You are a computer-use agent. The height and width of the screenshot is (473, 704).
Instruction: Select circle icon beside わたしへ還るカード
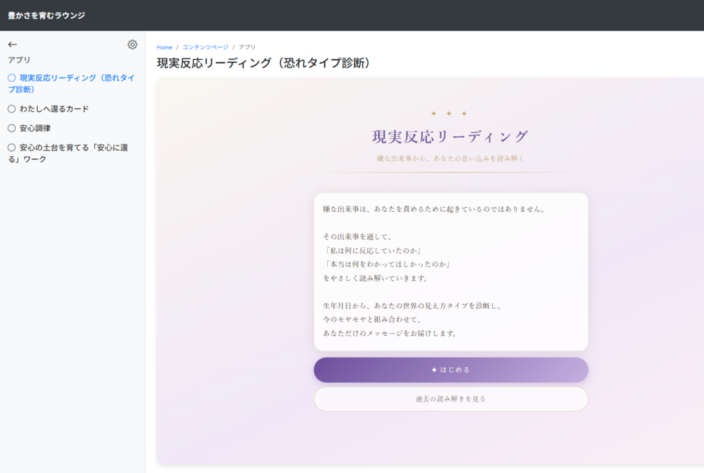(12, 109)
